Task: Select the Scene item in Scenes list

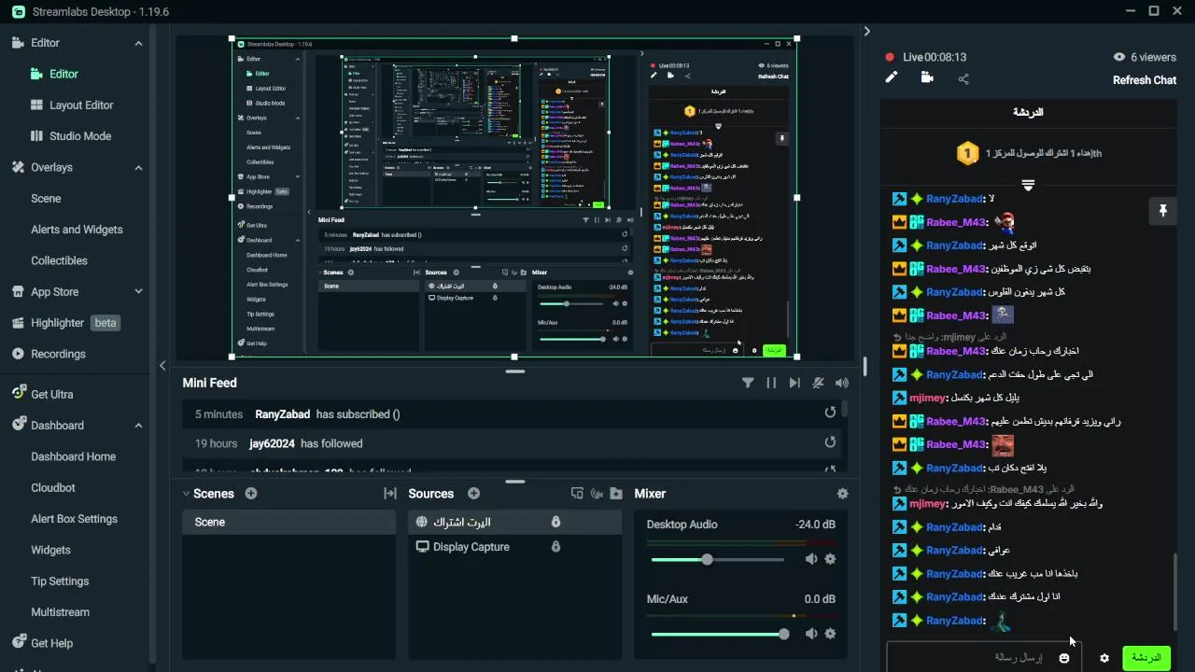Action: [x=288, y=523]
